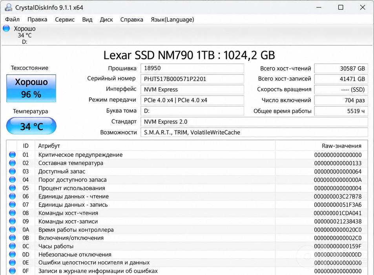Maximize the CrystalDiskInfo window
374x275 pixels.
[x=341, y=7]
